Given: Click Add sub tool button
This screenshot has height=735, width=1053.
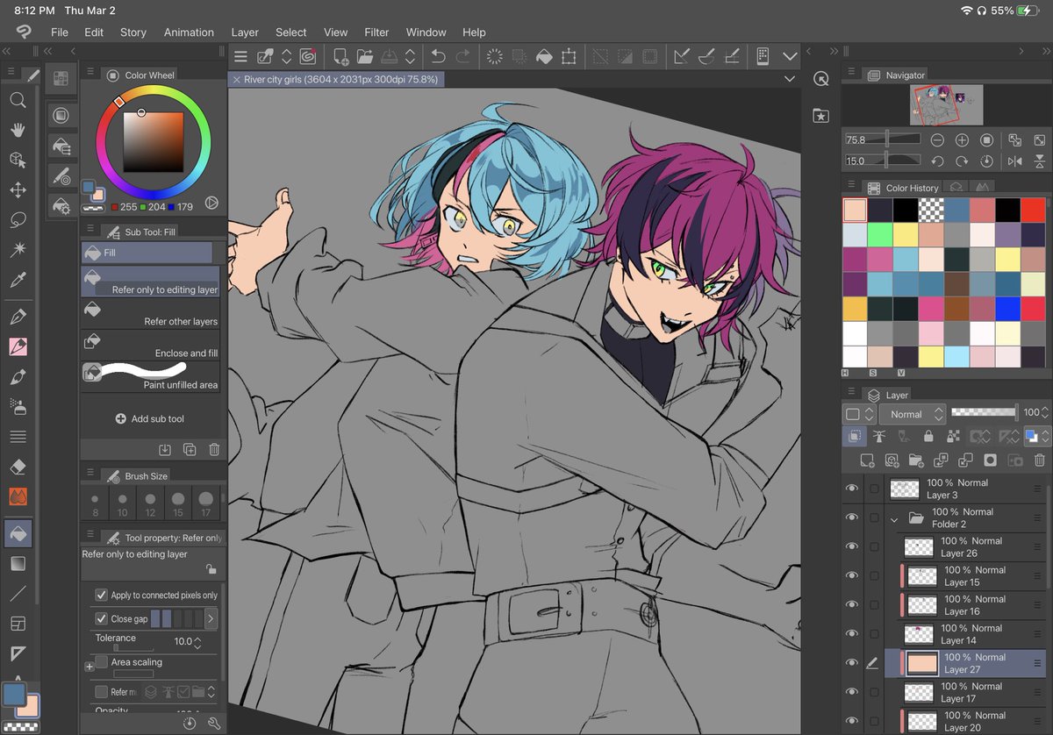Looking at the screenshot, I should coord(150,419).
